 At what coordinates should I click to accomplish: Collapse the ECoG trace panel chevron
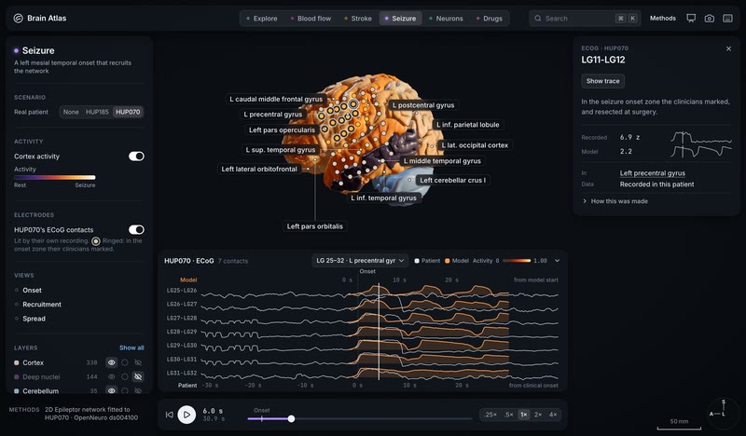tap(557, 261)
